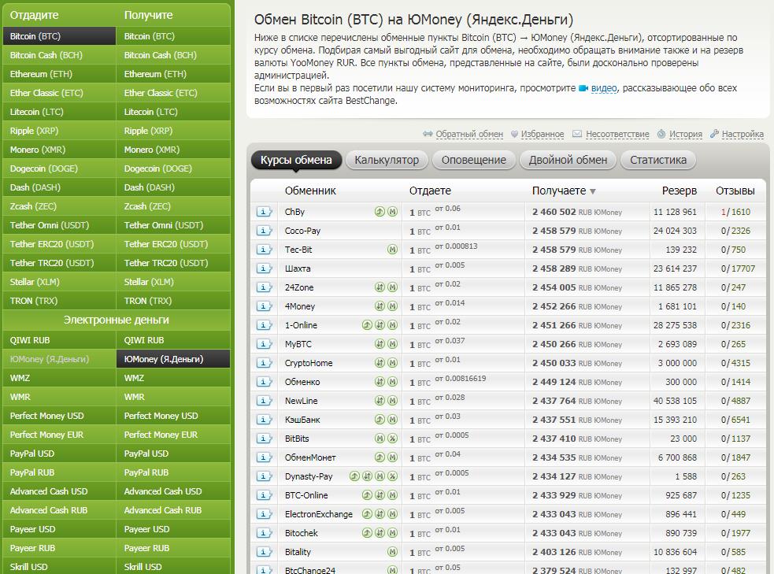774x574 pixels.
Task: Sort by Отзывы column header
Action: click(x=735, y=191)
